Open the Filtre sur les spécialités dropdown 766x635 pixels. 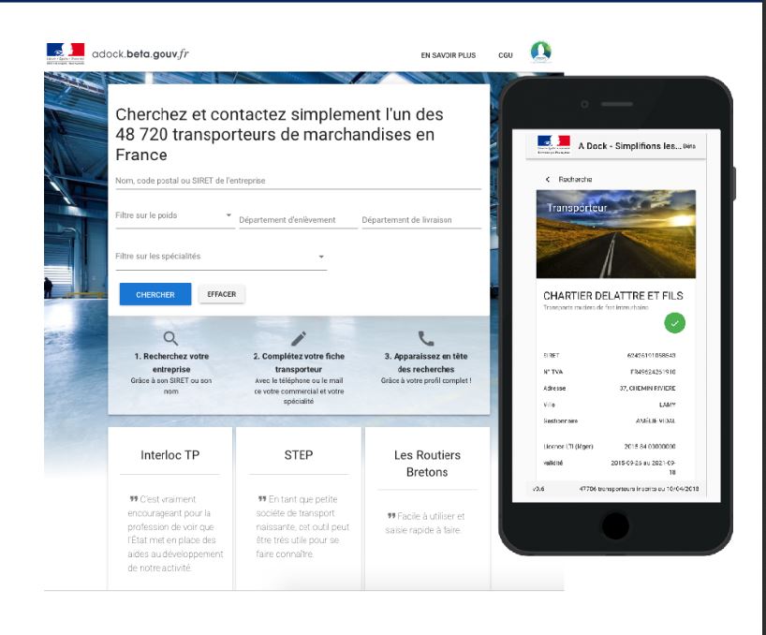(221, 257)
